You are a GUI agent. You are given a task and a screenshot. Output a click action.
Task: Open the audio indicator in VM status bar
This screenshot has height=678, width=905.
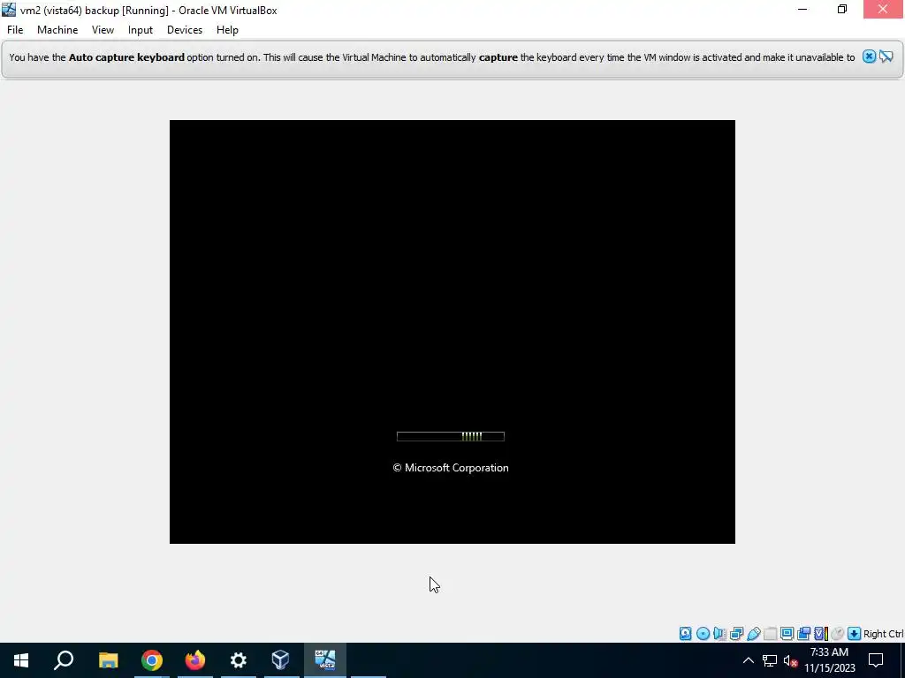tap(719, 634)
